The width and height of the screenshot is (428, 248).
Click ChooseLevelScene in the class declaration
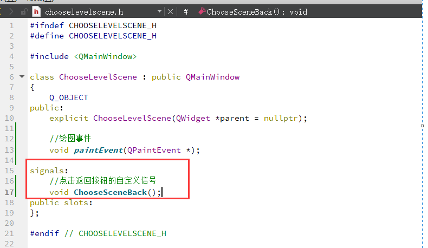click(98, 77)
